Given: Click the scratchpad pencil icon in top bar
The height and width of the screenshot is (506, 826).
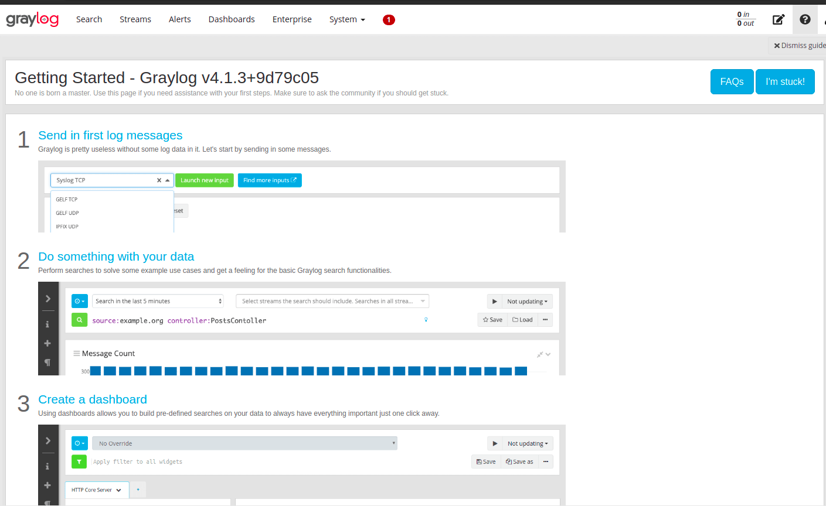Looking at the screenshot, I should point(779,19).
